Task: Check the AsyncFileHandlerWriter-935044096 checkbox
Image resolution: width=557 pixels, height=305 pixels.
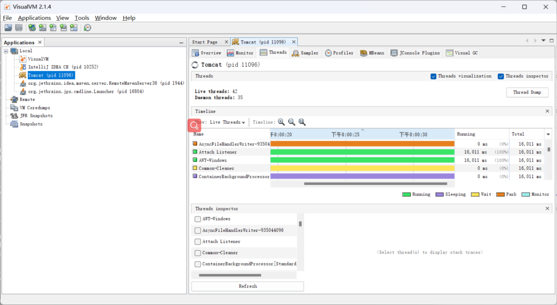Action: click(198, 230)
